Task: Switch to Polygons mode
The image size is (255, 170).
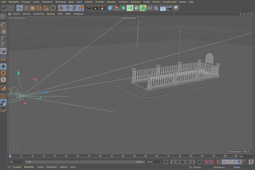Action: click(3, 51)
